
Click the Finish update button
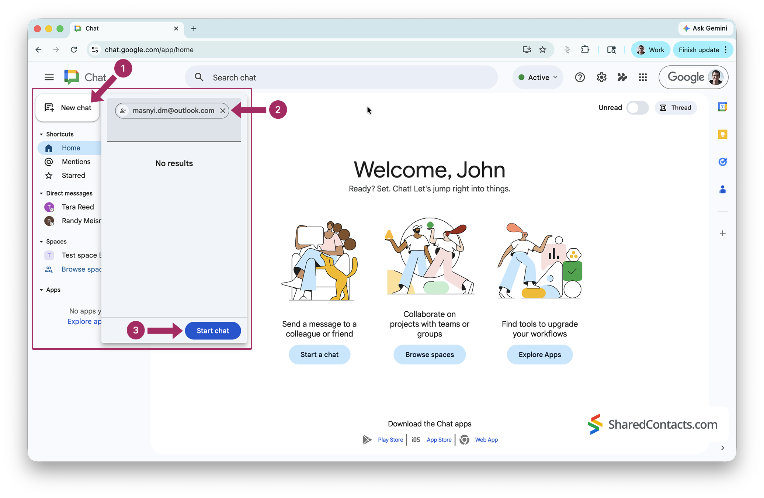pyautogui.click(x=699, y=50)
